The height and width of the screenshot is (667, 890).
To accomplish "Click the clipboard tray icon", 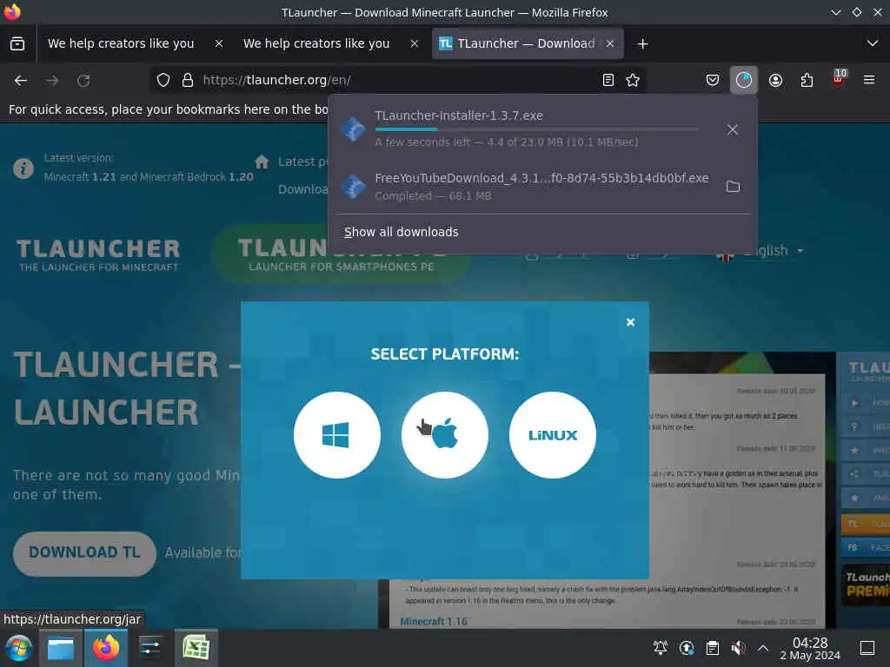I will point(713,648).
